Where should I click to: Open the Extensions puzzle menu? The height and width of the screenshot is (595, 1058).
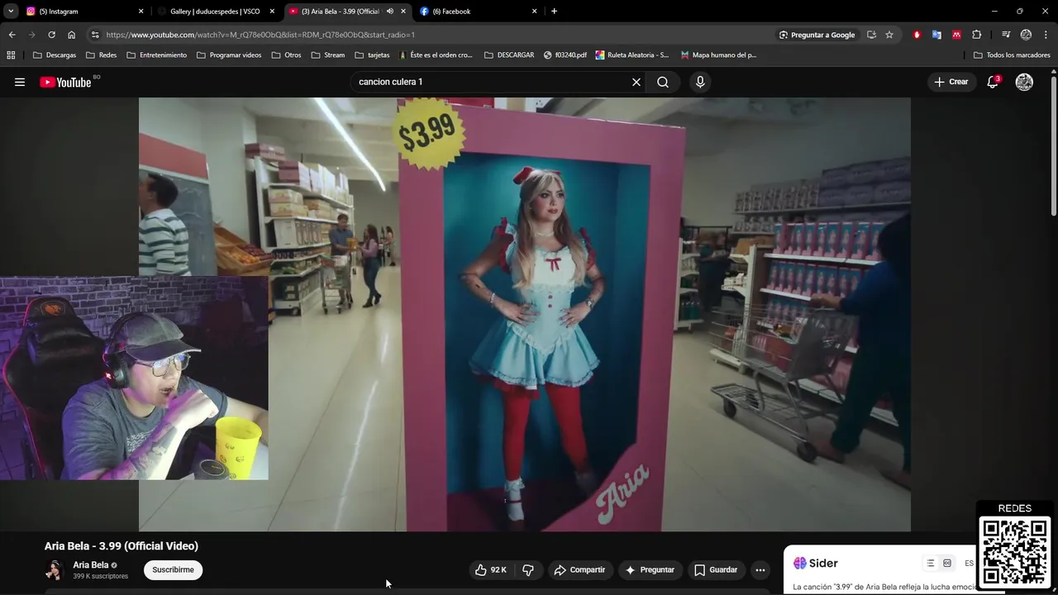click(x=977, y=35)
